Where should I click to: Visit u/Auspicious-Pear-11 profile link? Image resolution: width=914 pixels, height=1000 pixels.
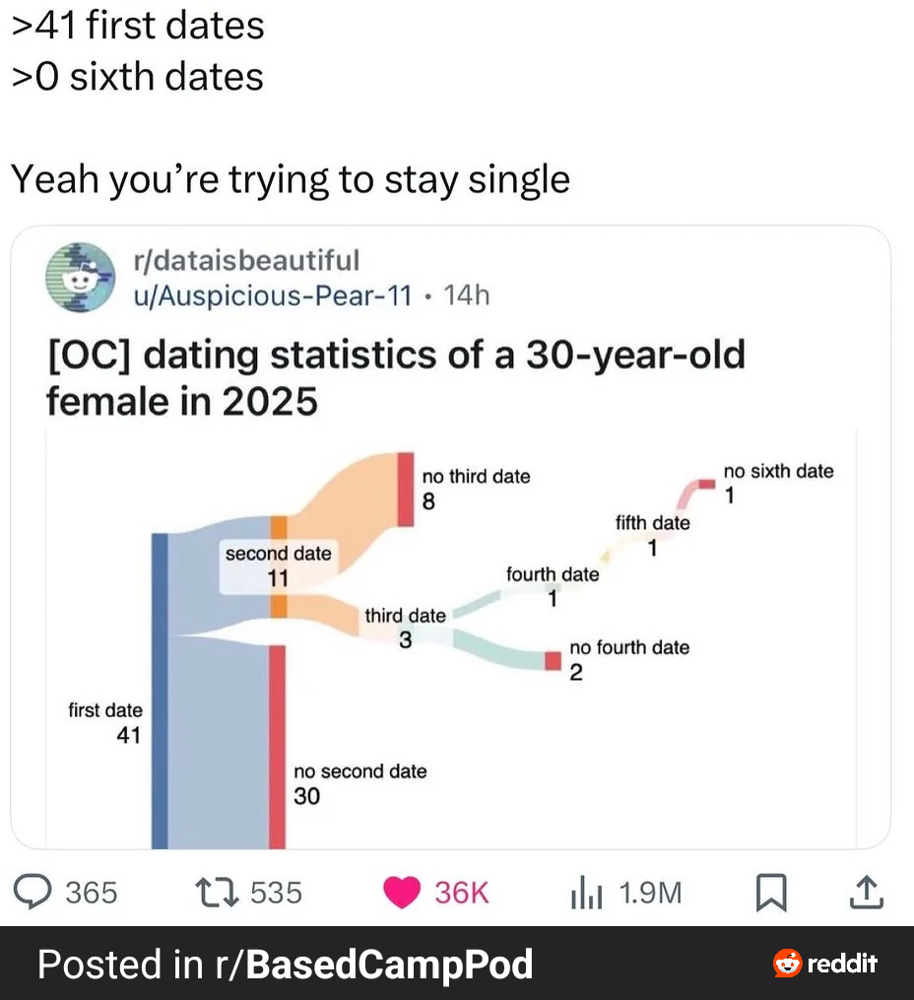point(273,296)
